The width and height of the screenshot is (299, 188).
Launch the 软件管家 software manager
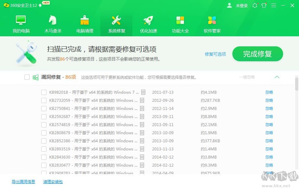pos(212,23)
